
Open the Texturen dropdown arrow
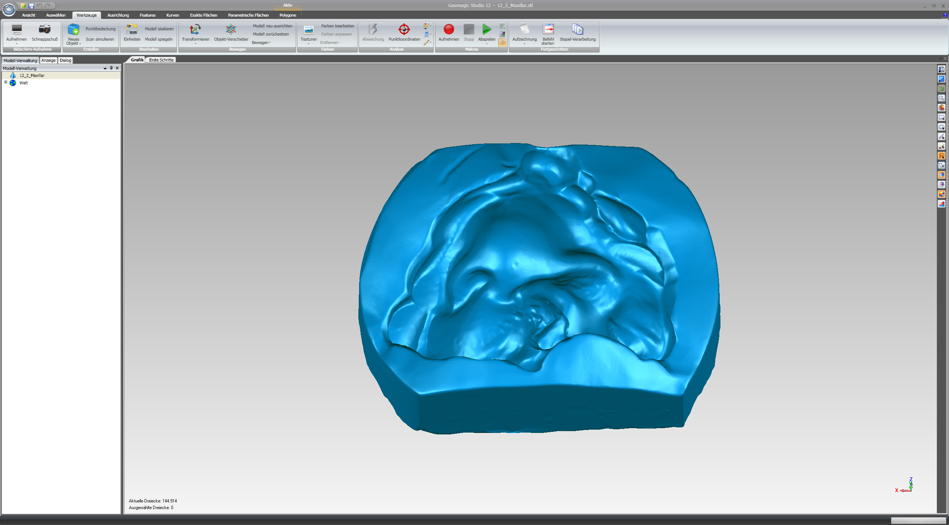tap(308, 44)
